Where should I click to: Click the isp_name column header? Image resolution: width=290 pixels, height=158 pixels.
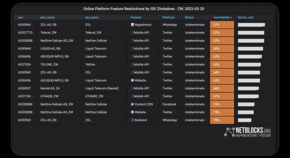pyautogui.click(x=92, y=17)
